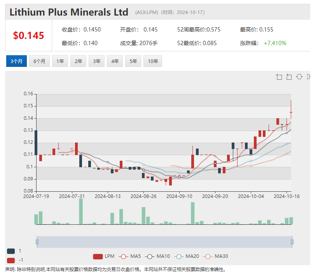Switch chart to 4年 range
Screen dimensions: 318x280
(x=115, y=61)
